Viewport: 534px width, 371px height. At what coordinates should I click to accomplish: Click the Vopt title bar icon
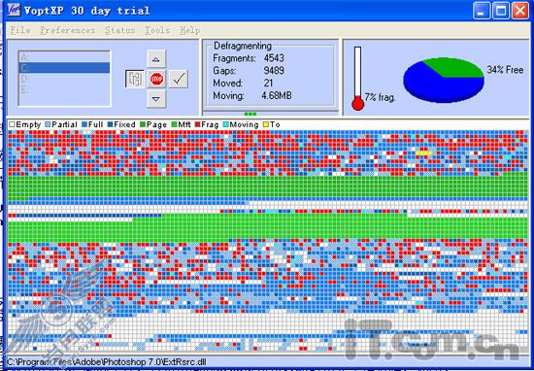coord(15,10)
